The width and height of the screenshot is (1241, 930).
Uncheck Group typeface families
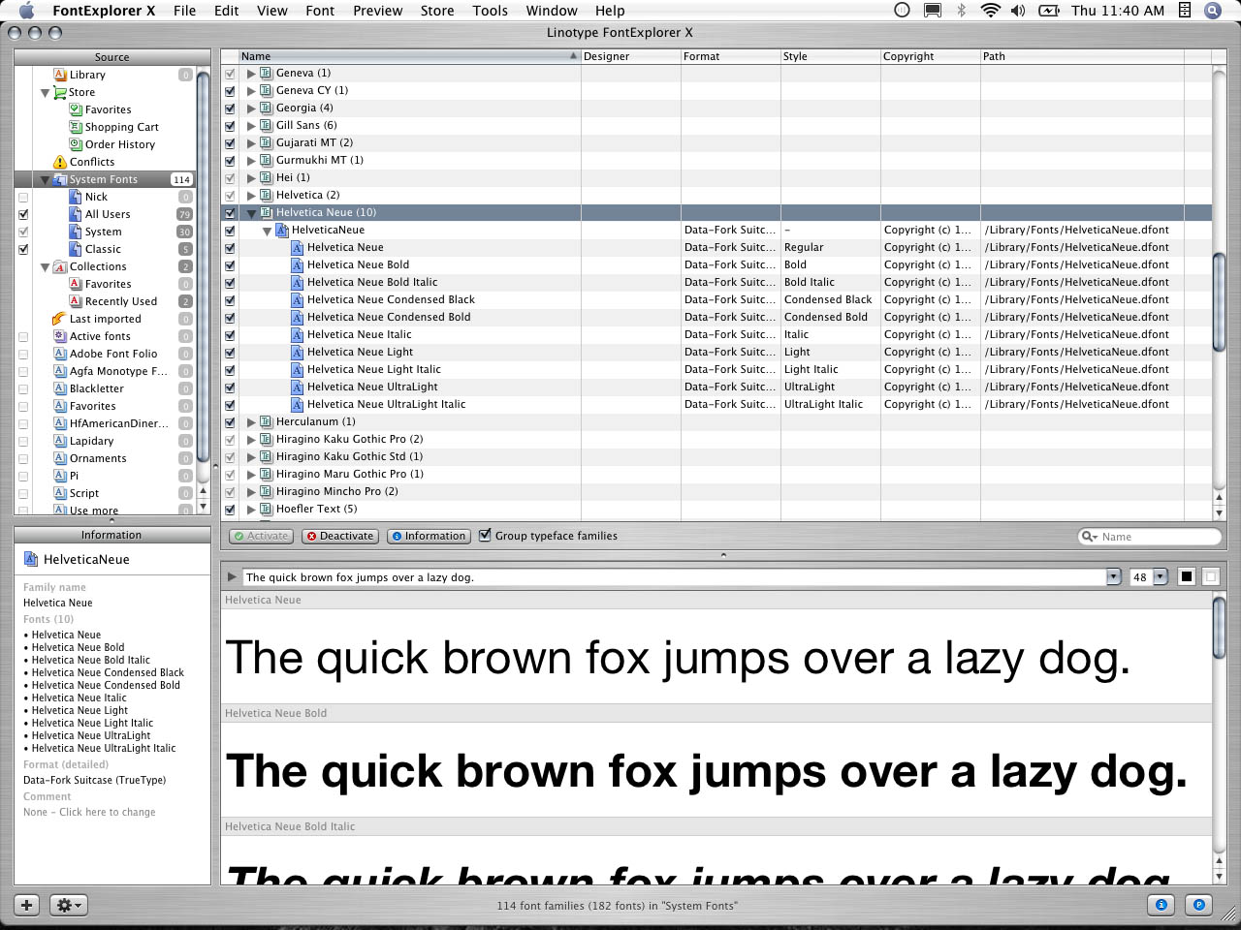(x=485, y=535)
